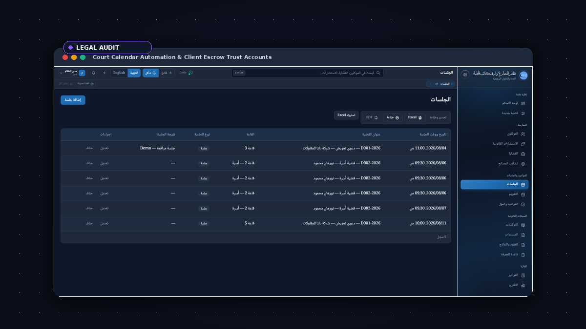
Task: Open the التقارير reports chart icon
Action: click(x=523, y=285)
